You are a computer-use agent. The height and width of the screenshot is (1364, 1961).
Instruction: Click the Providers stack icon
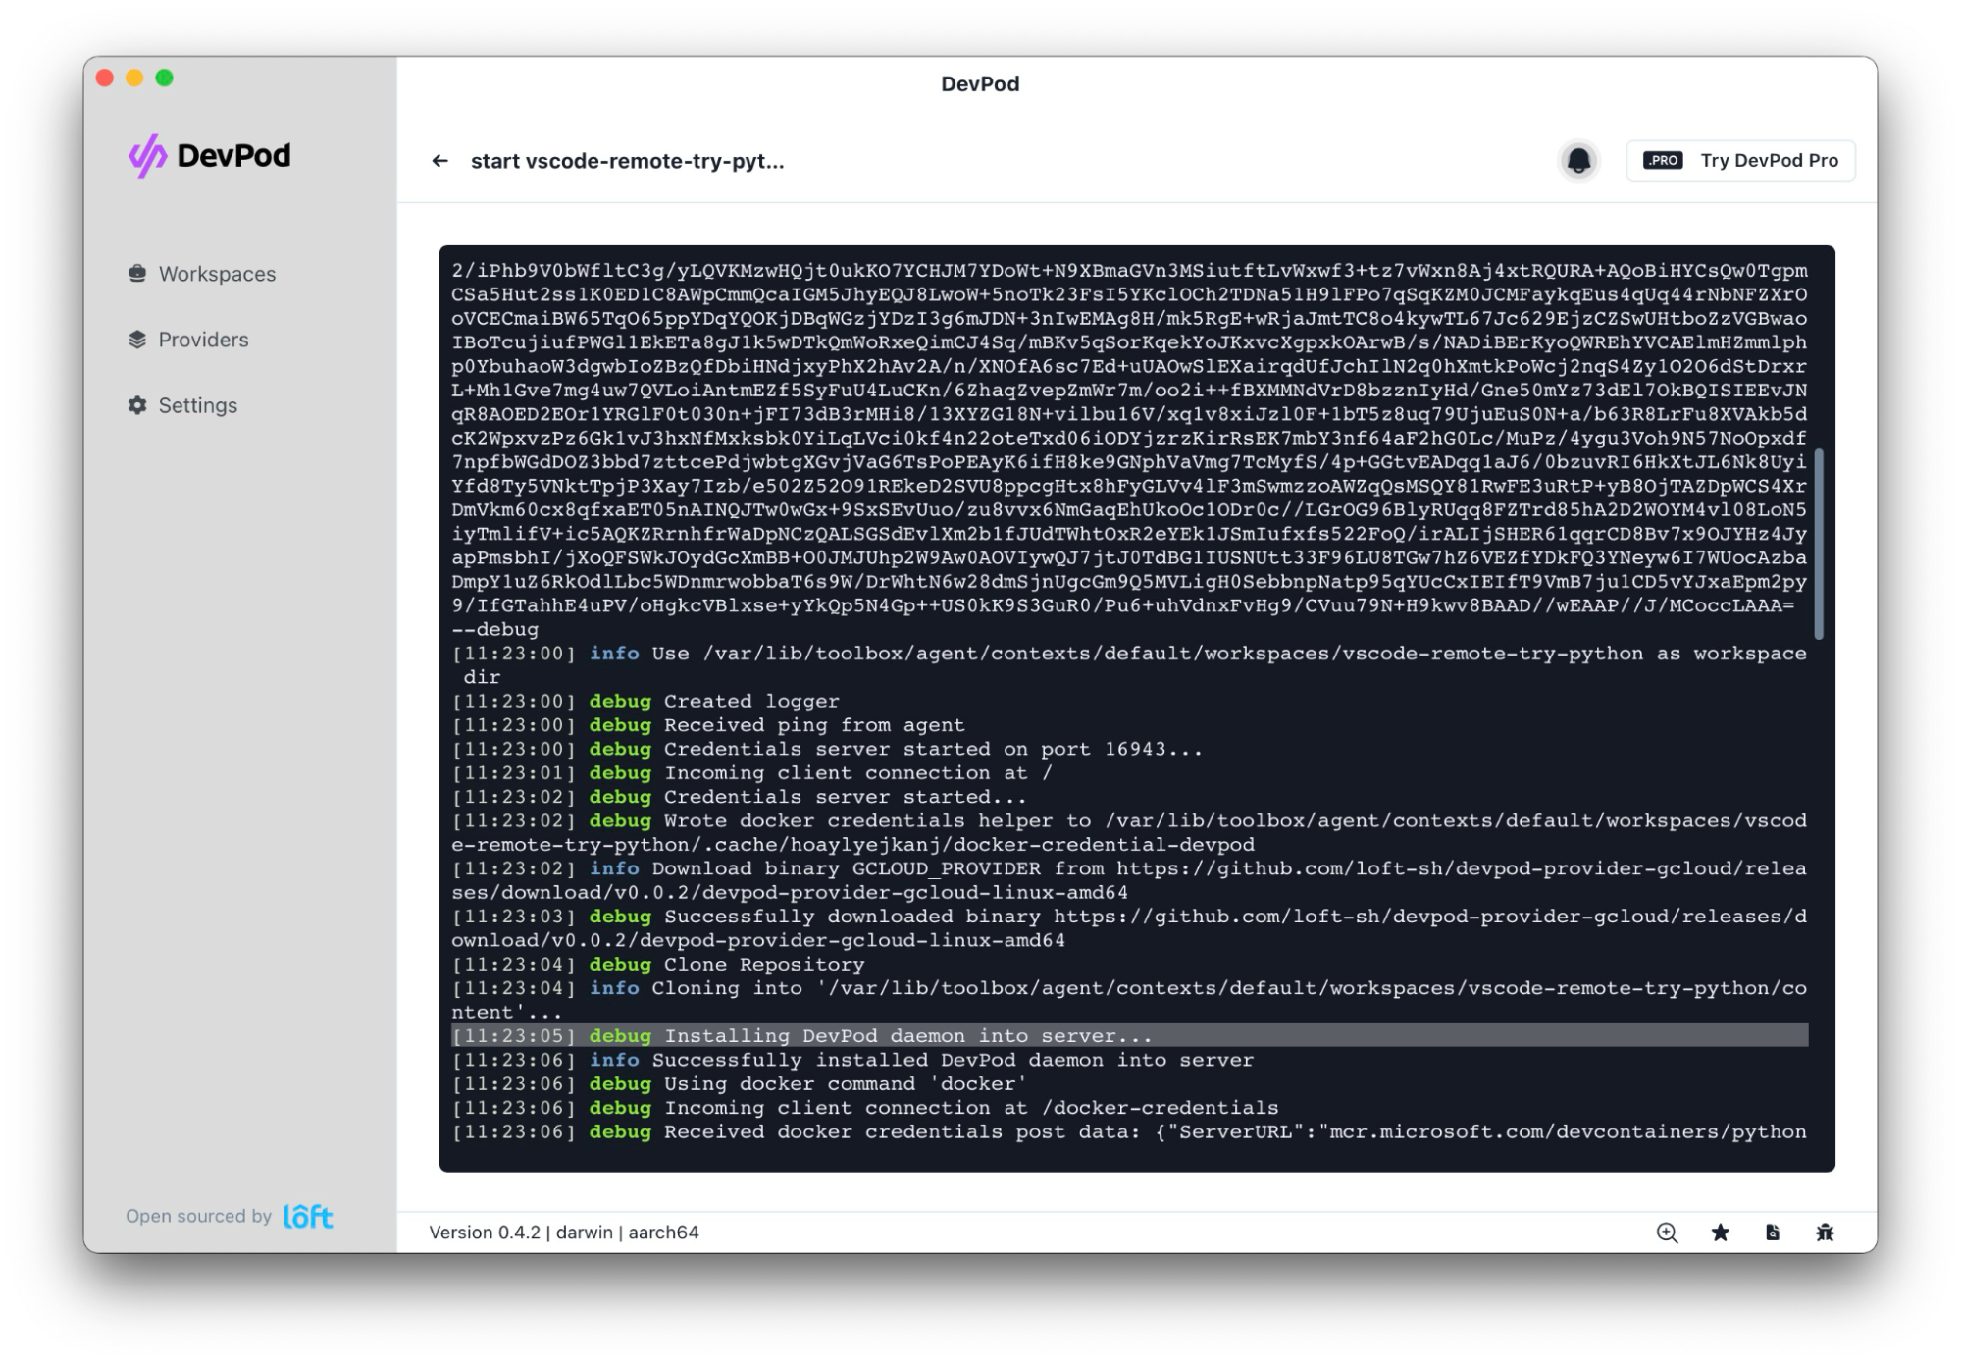137,340
